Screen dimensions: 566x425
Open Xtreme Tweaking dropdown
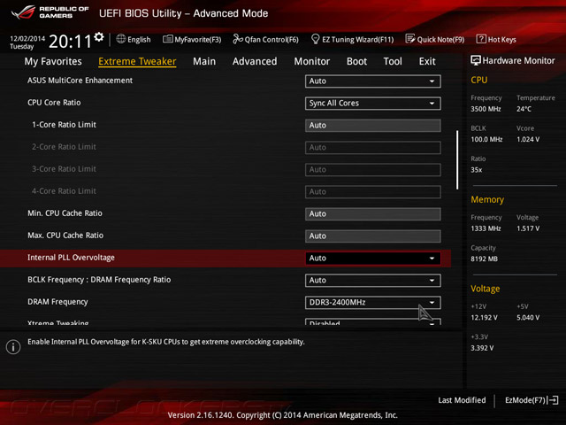coord(373,321)
